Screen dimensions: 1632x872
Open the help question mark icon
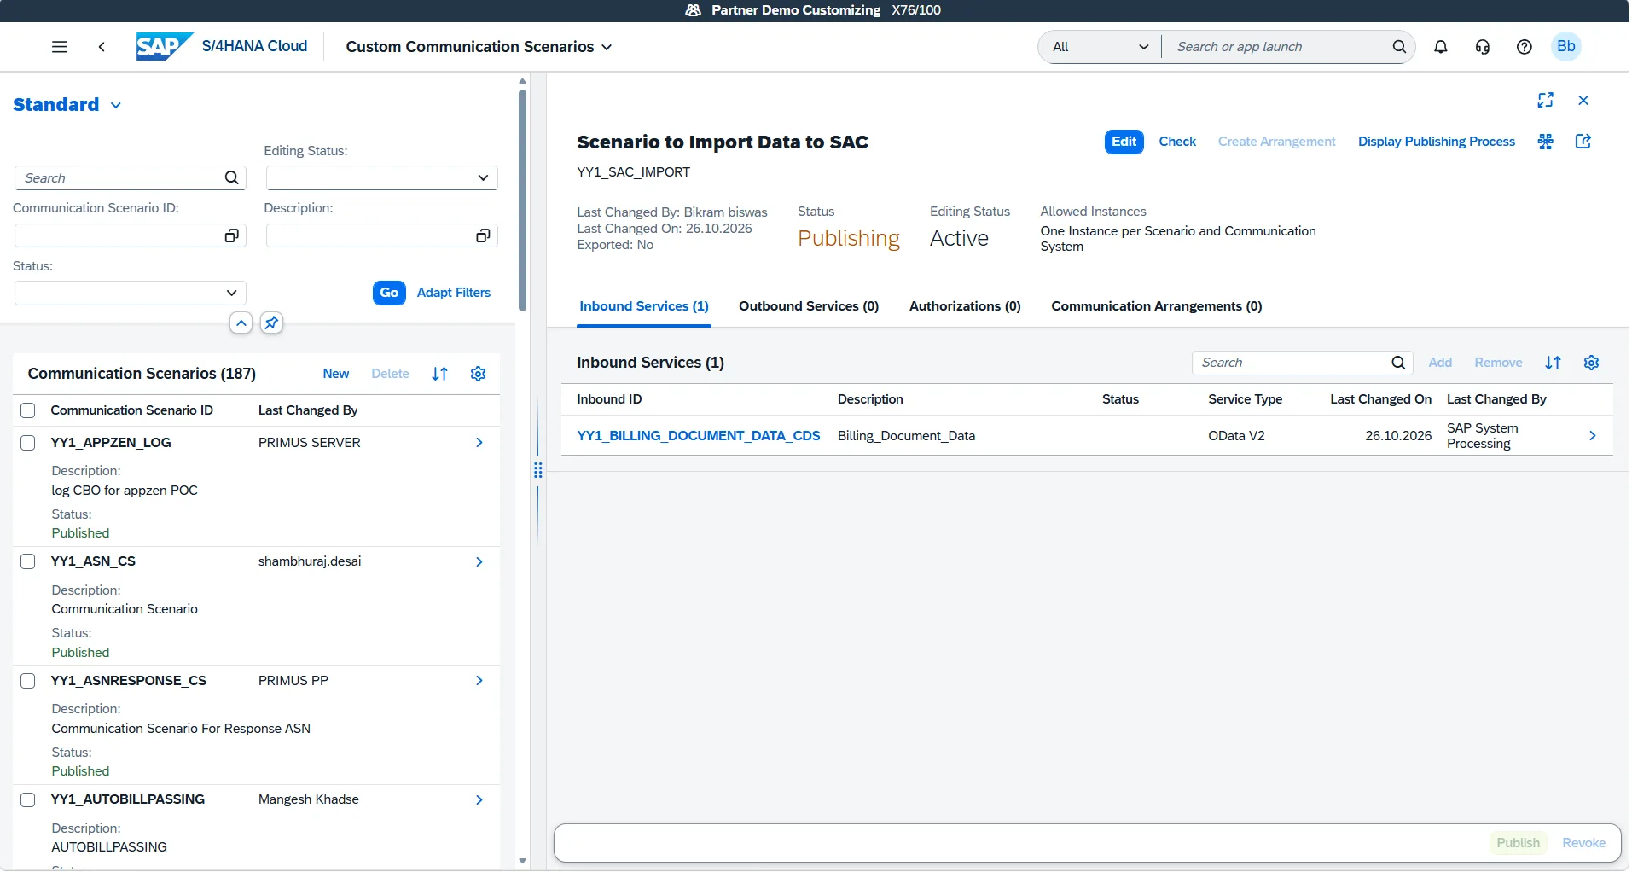tap(1525, 47)
